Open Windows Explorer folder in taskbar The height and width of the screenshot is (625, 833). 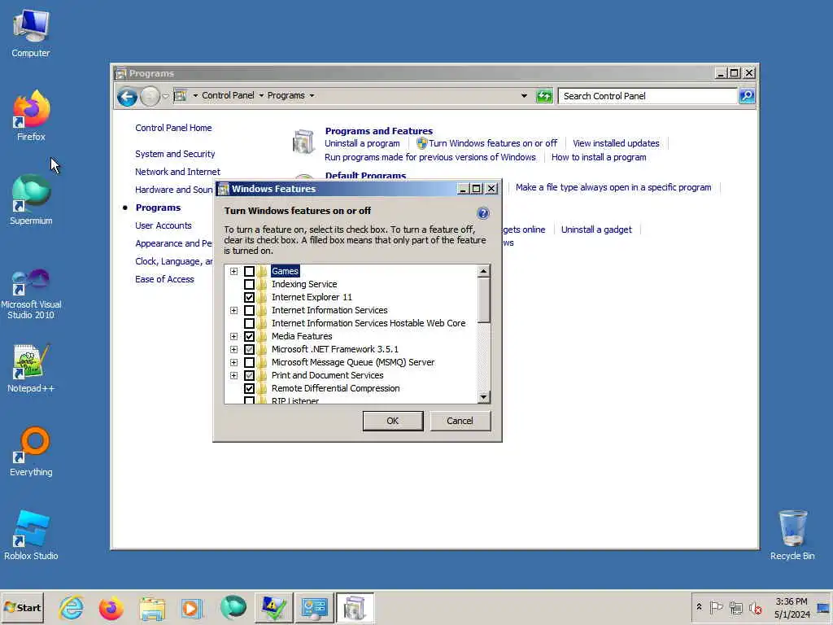(x=152, y=608)
